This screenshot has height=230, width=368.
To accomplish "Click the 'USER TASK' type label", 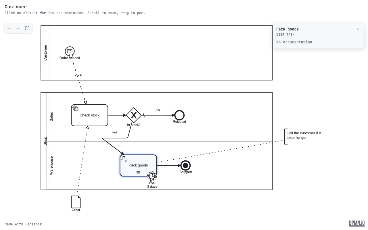I will (x=285, y=34).
